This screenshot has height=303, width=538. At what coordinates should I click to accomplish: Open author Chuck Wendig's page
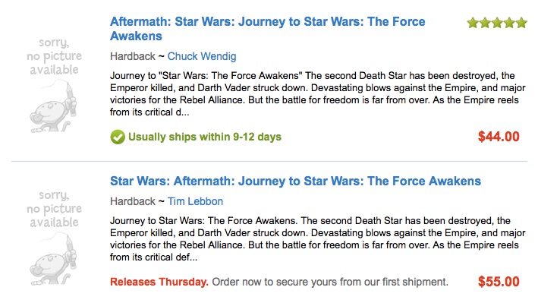pos(202,56)
